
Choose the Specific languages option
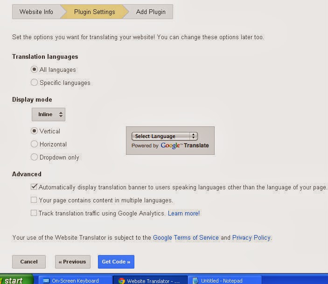(34, 83)
